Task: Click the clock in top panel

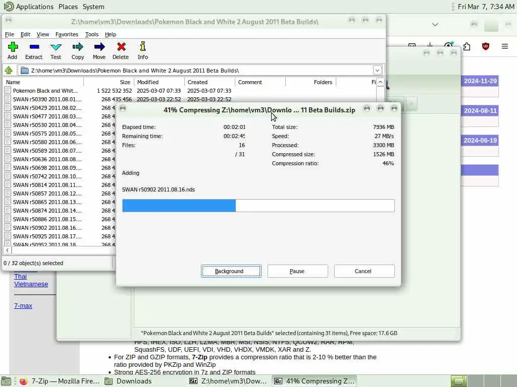Action: point(486,7)
